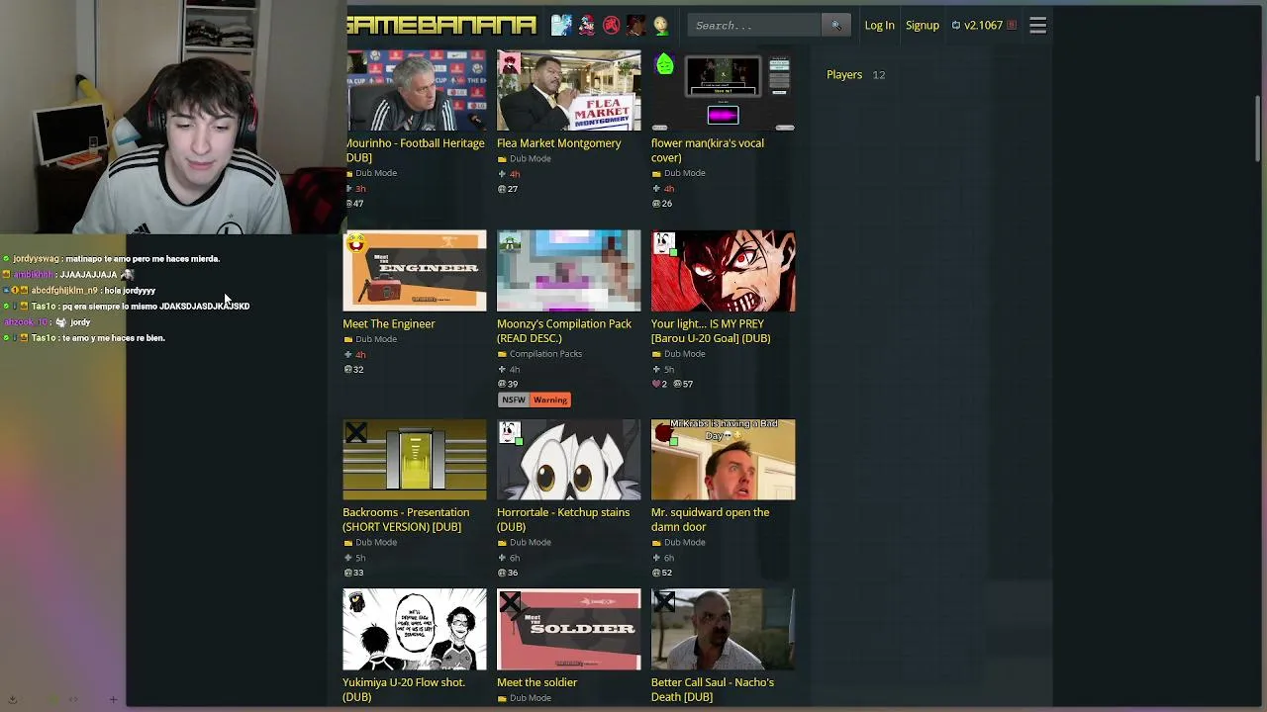Screen dimensions: 1267x712
Task: Click the emote after JJAAJAJJAJA in chat
Action: [127, 274]
